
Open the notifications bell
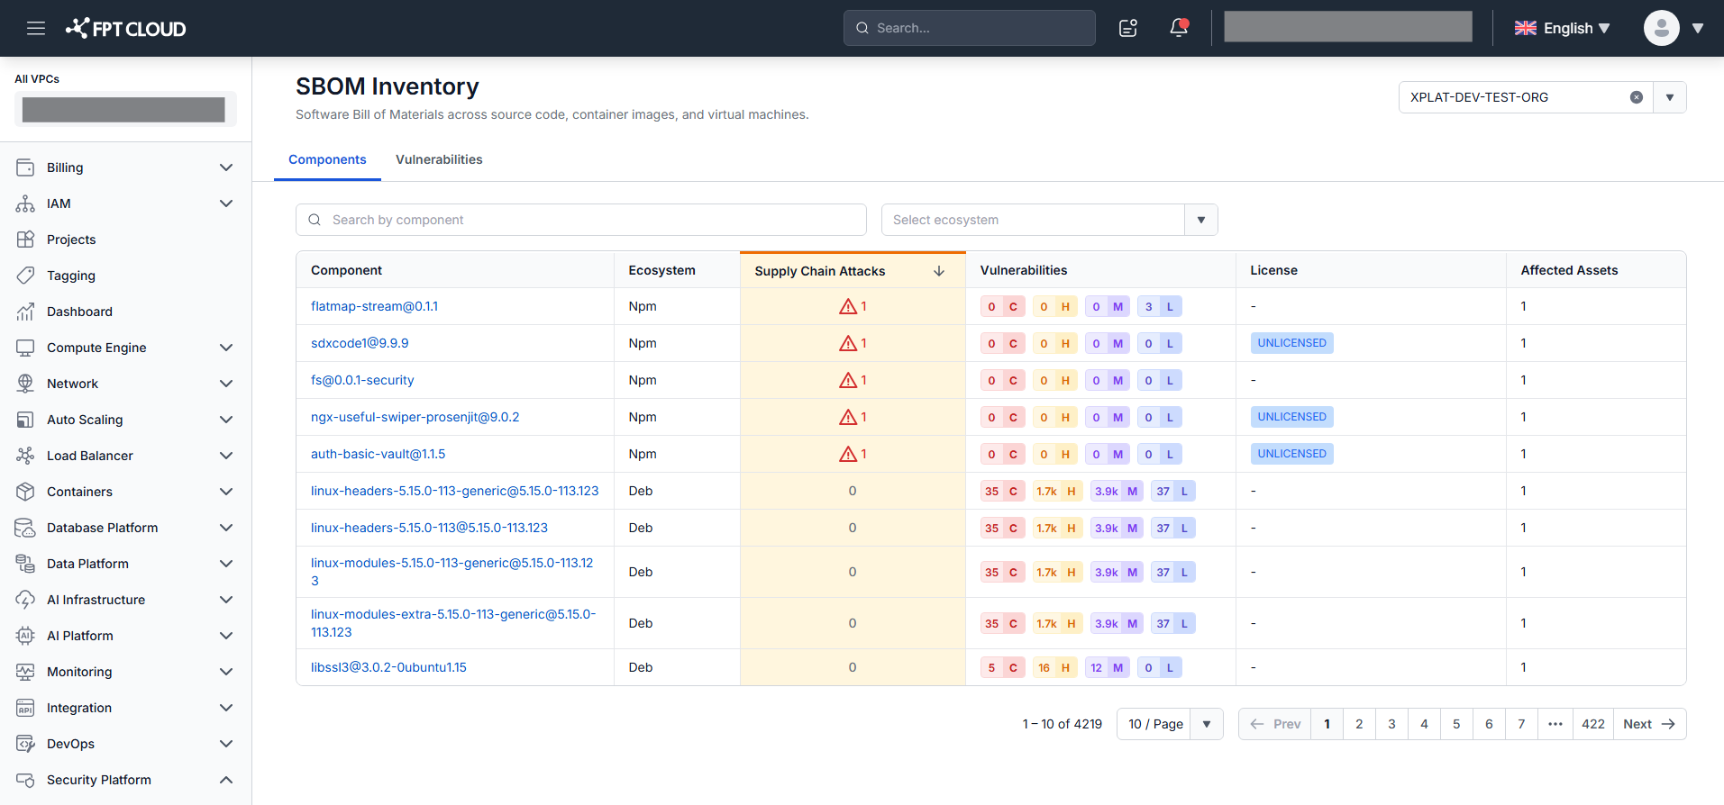[x=1179, y=28]
